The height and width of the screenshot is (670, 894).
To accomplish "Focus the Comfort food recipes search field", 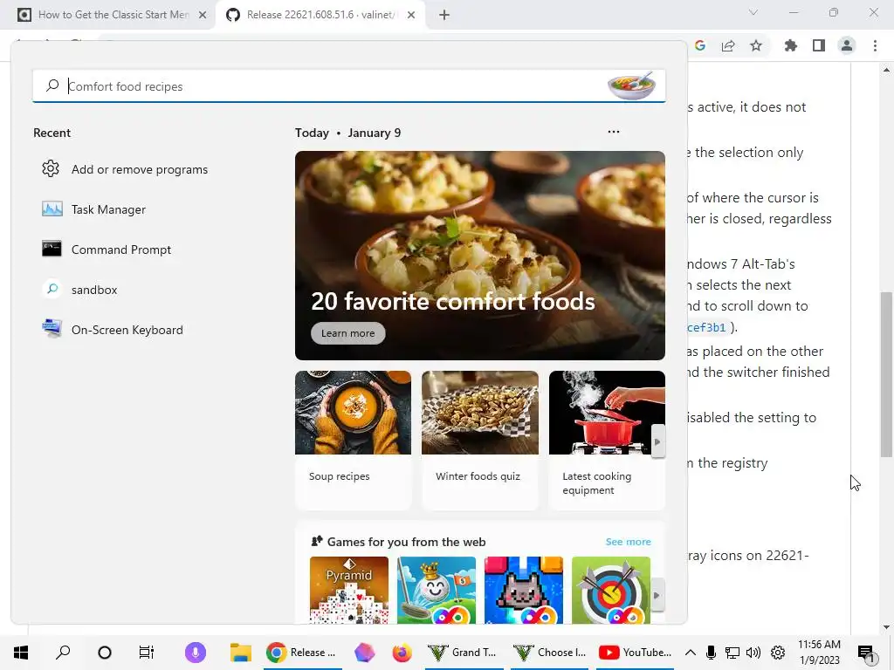I will (349, 86).
